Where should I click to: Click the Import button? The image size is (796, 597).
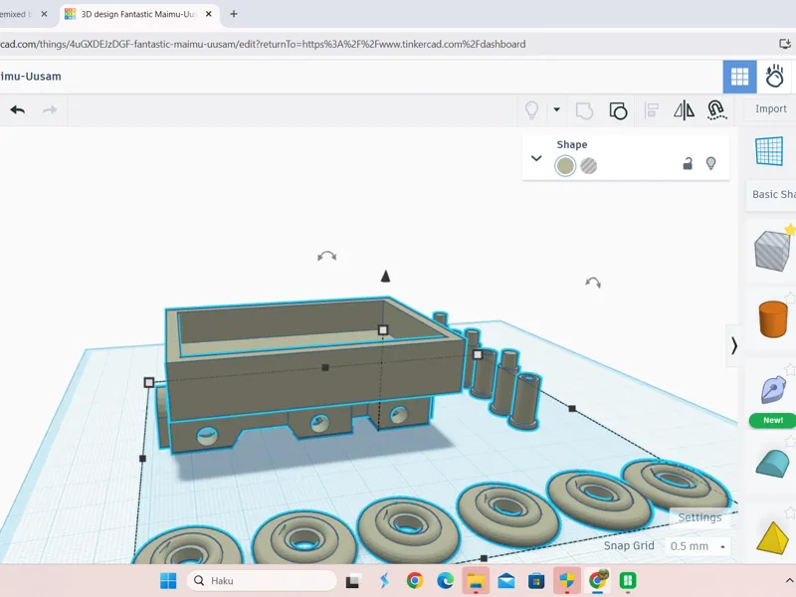[x=770, y=108]
